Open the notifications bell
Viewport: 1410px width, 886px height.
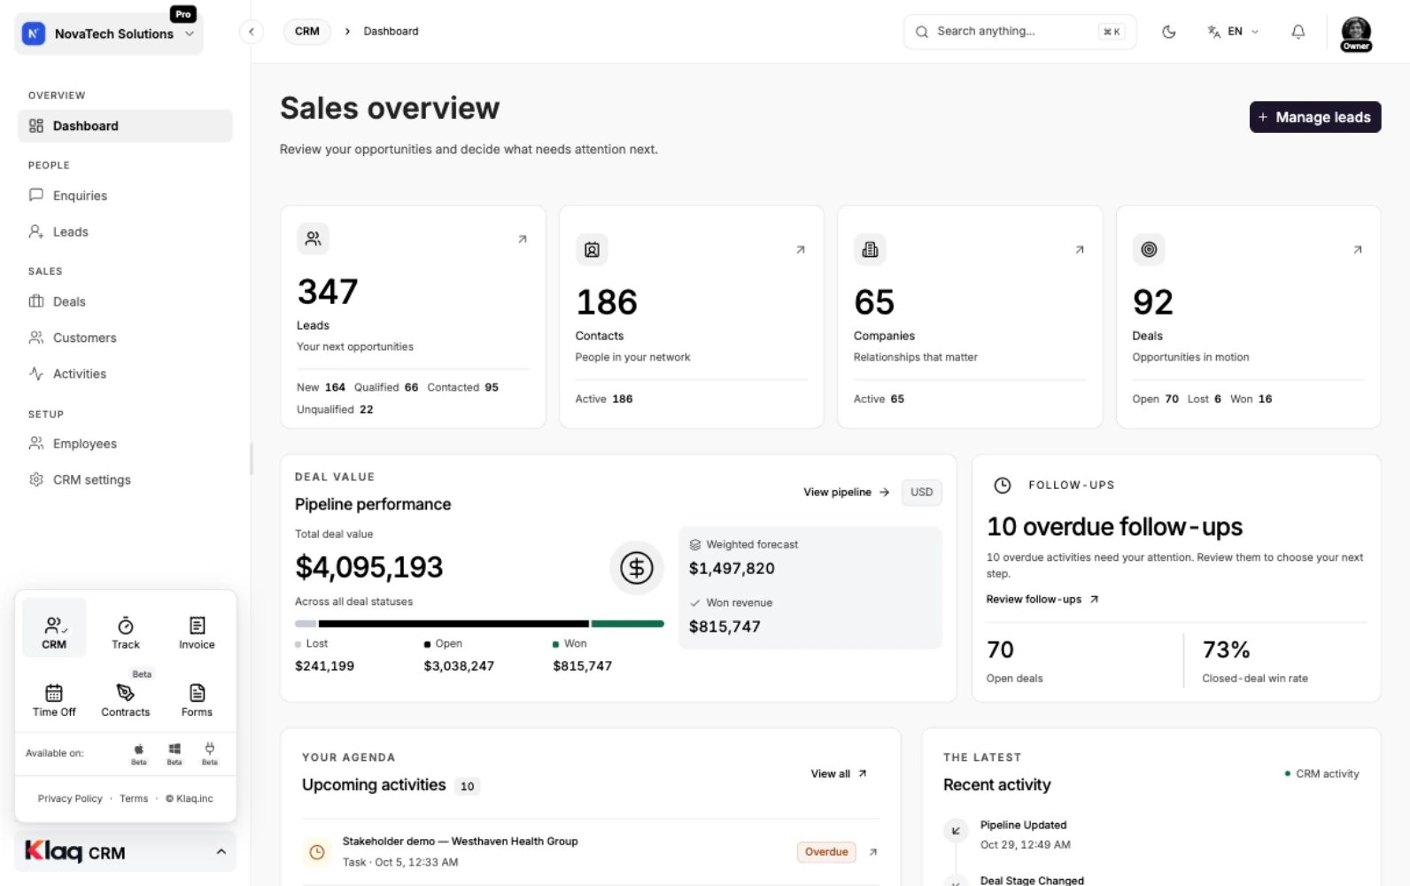click(x=1298, y=32)
